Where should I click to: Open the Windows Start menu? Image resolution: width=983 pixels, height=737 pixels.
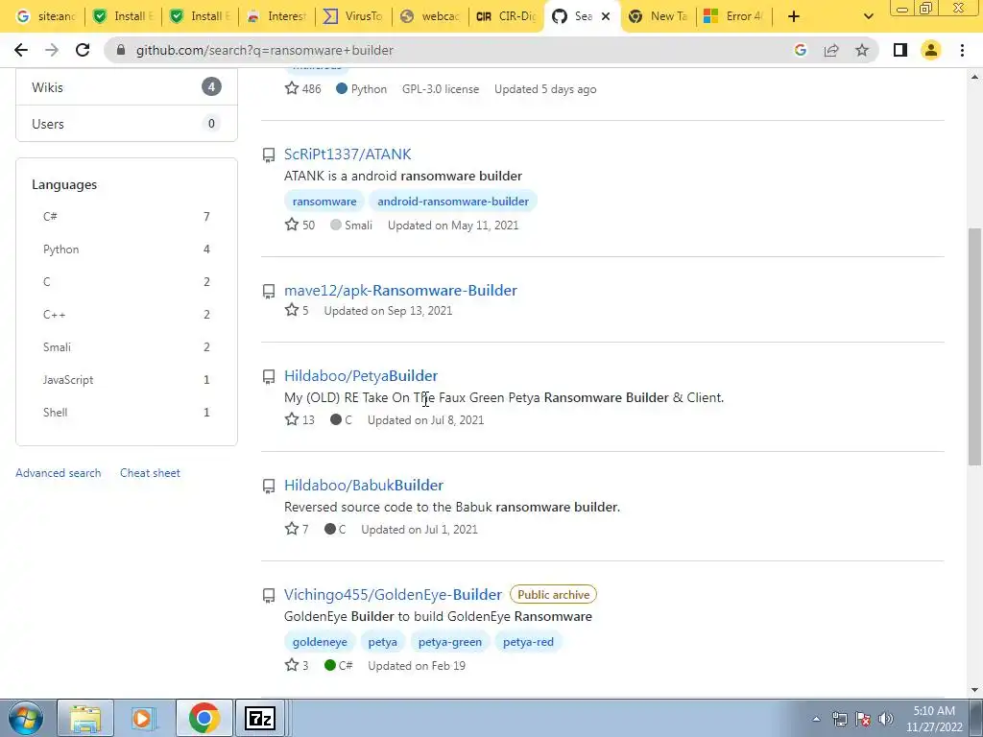pyautogui.click(x=25, y=718)
